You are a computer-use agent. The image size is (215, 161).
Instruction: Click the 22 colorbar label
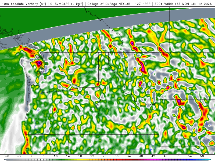point(92,156)
